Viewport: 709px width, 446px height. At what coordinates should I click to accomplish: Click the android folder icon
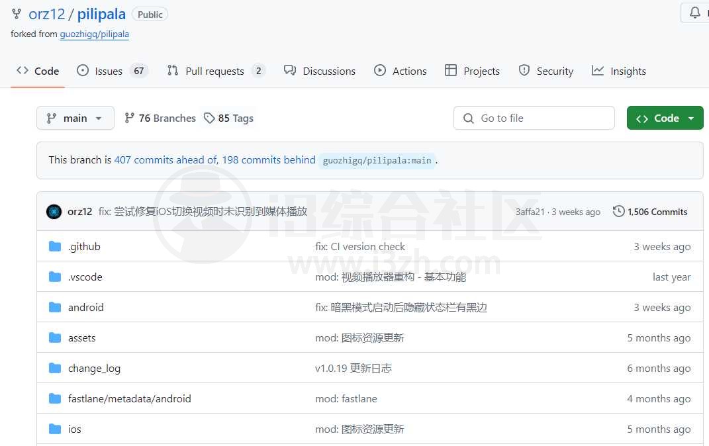[x=55, y=307]
